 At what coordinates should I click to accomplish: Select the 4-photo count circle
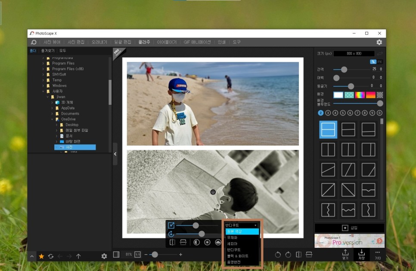335,113
